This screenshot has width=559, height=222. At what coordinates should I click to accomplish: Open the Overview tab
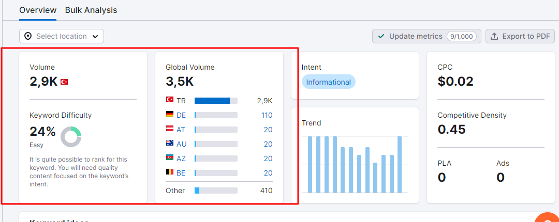[38, 10]
